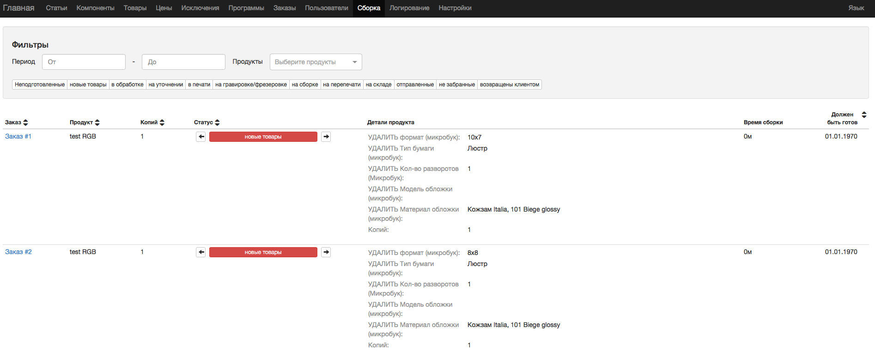Toggle the 'на складе' status filter
This screenshot has height=358, width=875.
(x=378, y=85)
